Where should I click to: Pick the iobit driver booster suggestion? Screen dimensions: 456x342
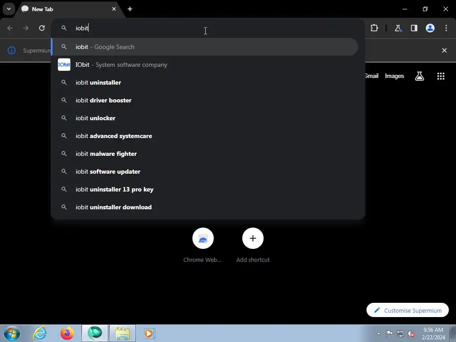205,100
